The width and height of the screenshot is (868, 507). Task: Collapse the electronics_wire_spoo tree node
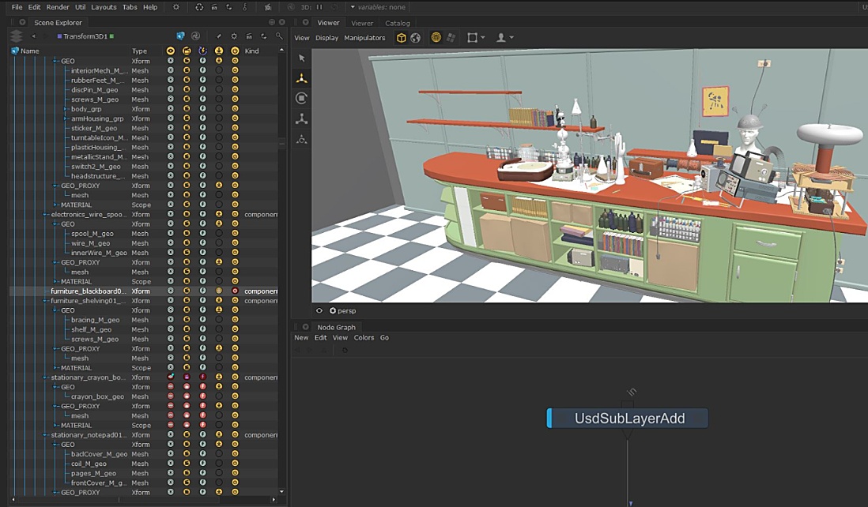pos(45,215)
